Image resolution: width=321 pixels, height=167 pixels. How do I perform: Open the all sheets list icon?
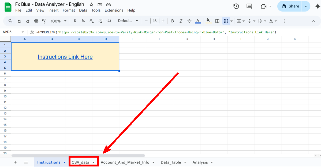pos(26,162)
